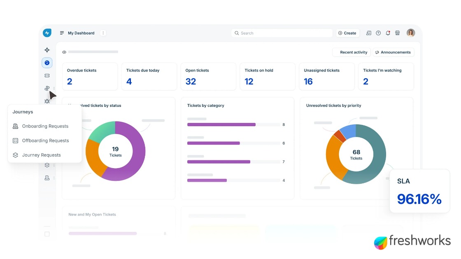461x259 pixels.
Task: Open the notifications bell
Action: click(388, 33)
